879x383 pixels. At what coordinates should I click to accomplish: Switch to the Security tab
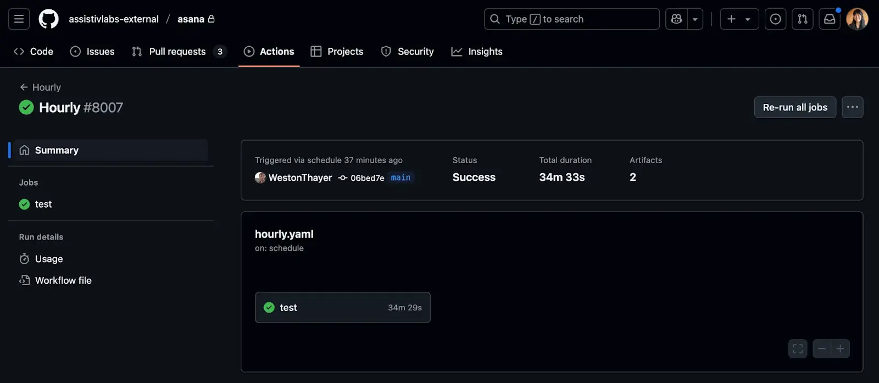408,52
